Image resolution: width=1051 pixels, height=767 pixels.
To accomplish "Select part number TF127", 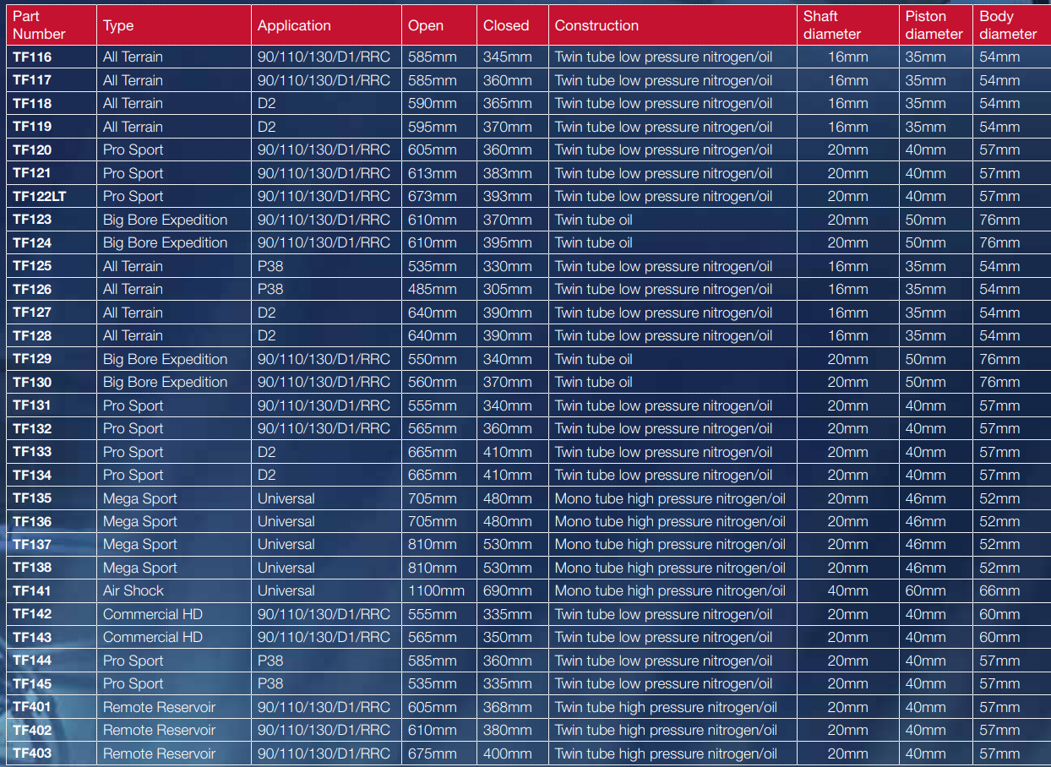I will tap(32, 313).
